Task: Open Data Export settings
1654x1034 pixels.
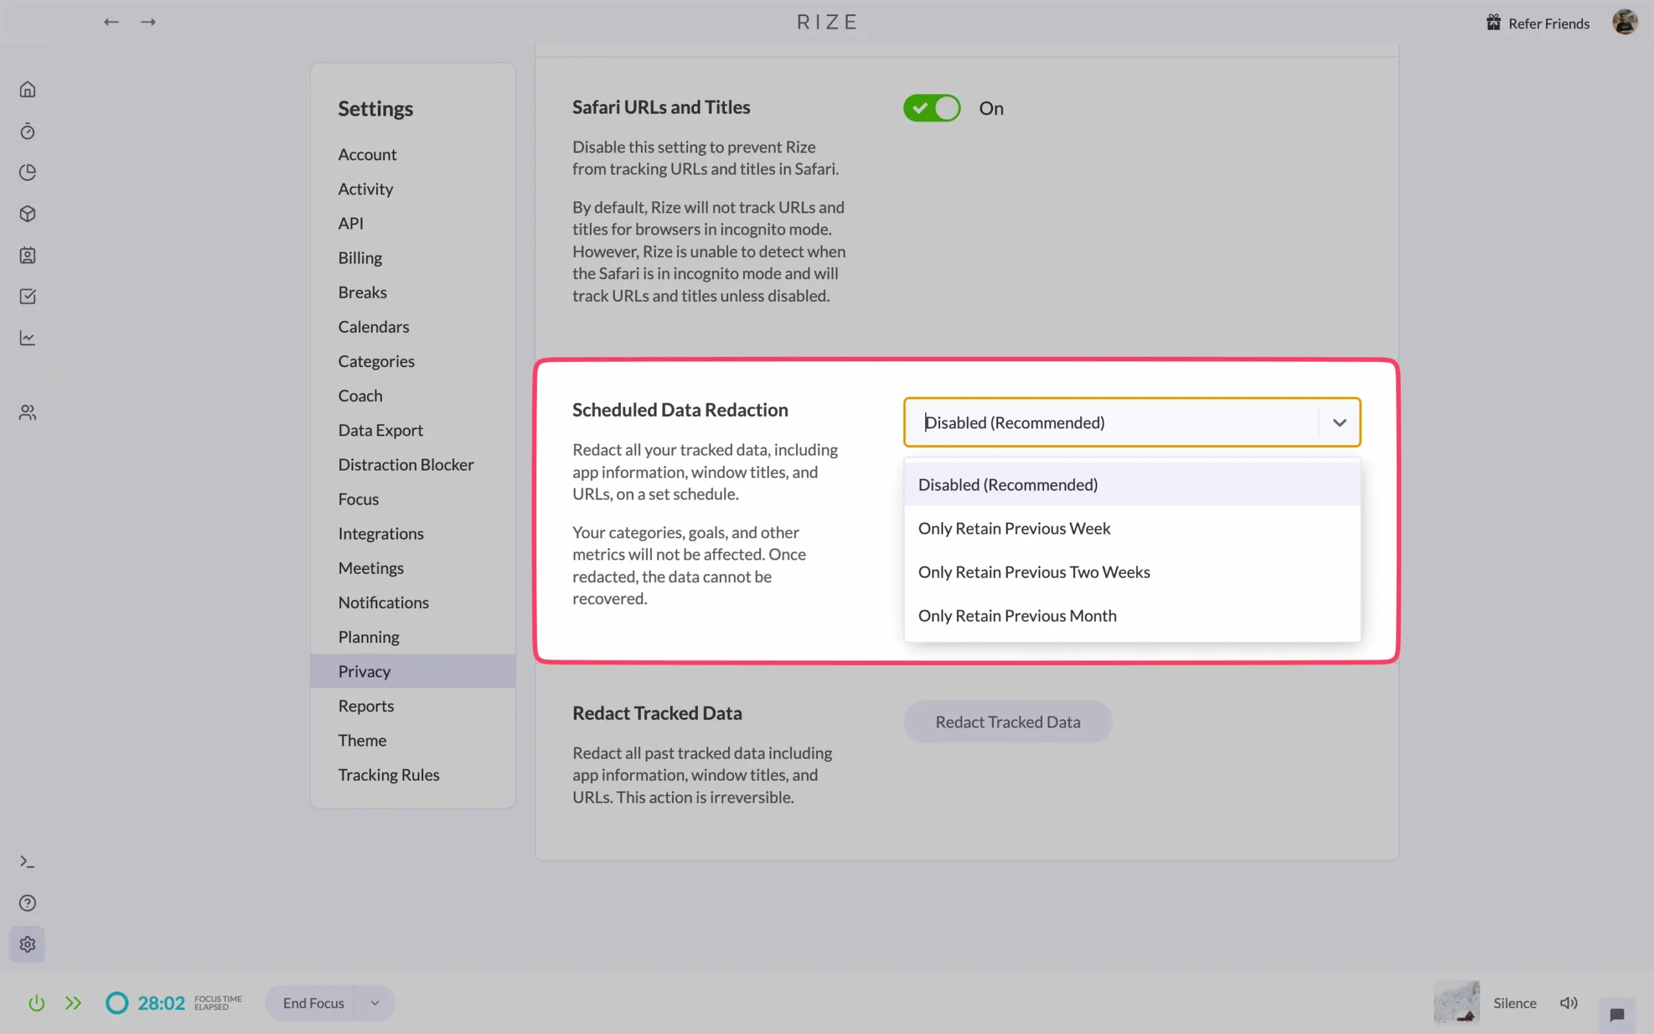Action: 413,430
